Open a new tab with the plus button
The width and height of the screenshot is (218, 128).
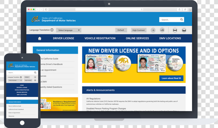(190, 10)
